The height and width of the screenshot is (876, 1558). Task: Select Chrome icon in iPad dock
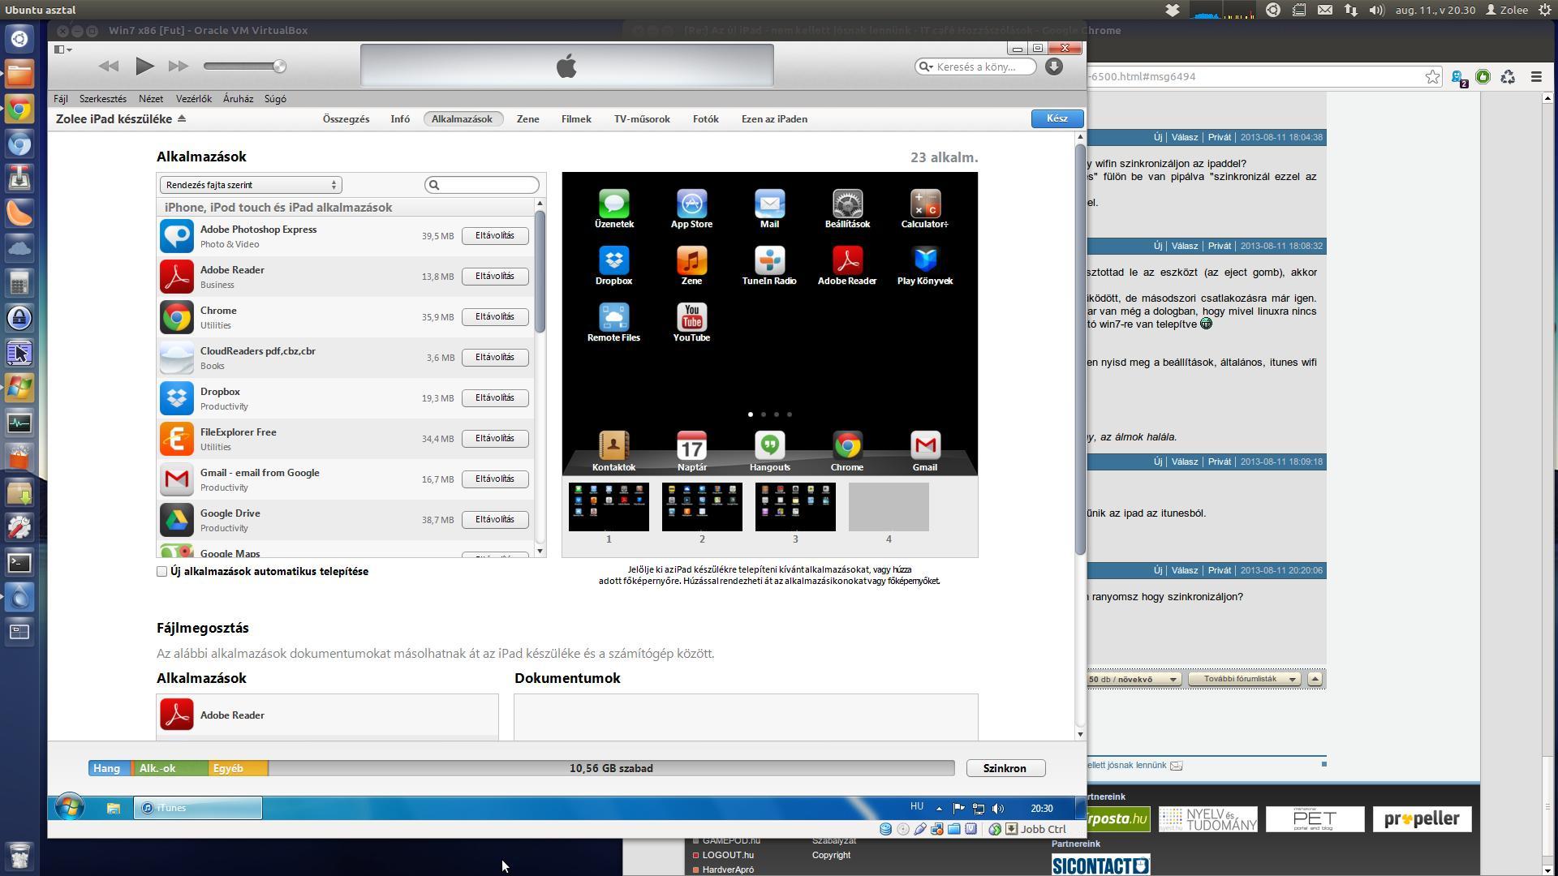(847, 445)
